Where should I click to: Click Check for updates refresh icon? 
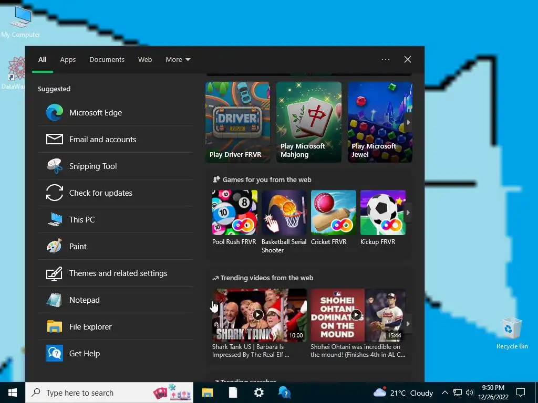coord(55,193)
